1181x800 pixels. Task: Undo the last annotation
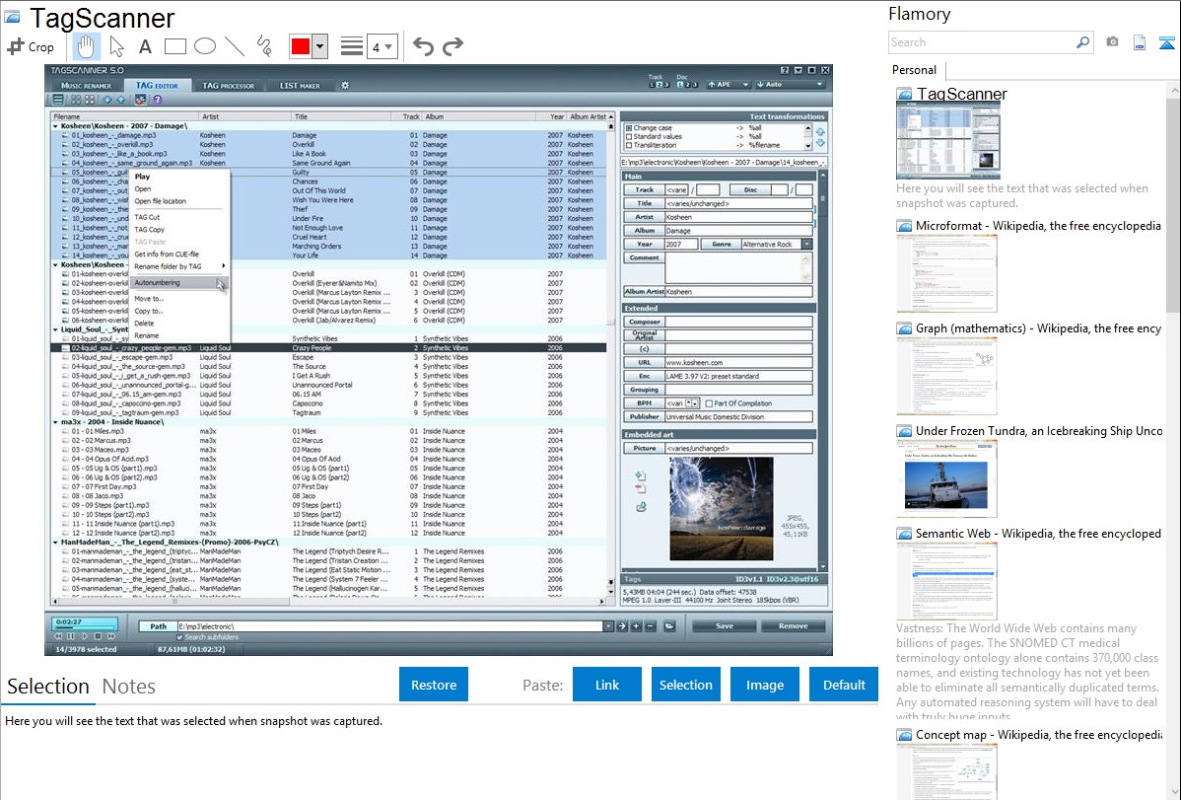coord(423,46)
